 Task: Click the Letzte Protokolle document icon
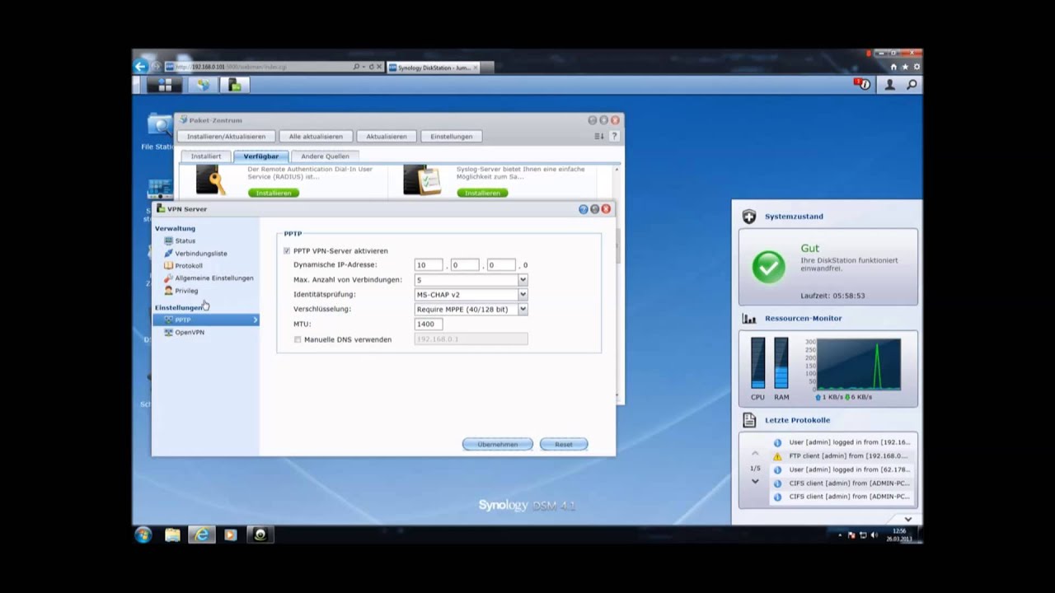pos(749,420)
